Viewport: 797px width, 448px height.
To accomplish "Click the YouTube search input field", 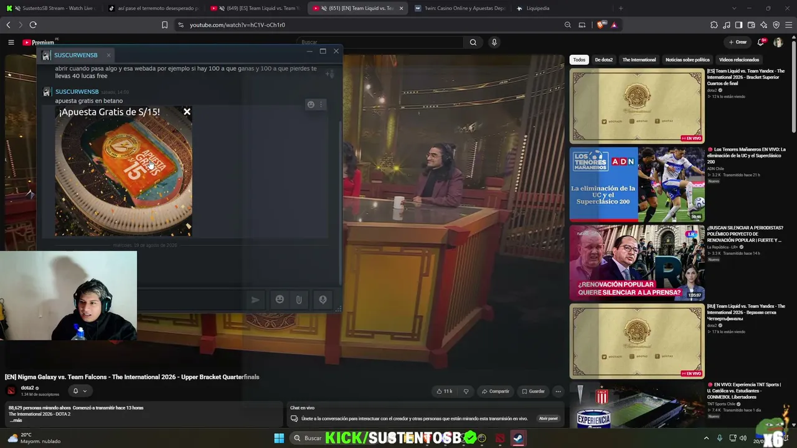I will click(380, 42).
